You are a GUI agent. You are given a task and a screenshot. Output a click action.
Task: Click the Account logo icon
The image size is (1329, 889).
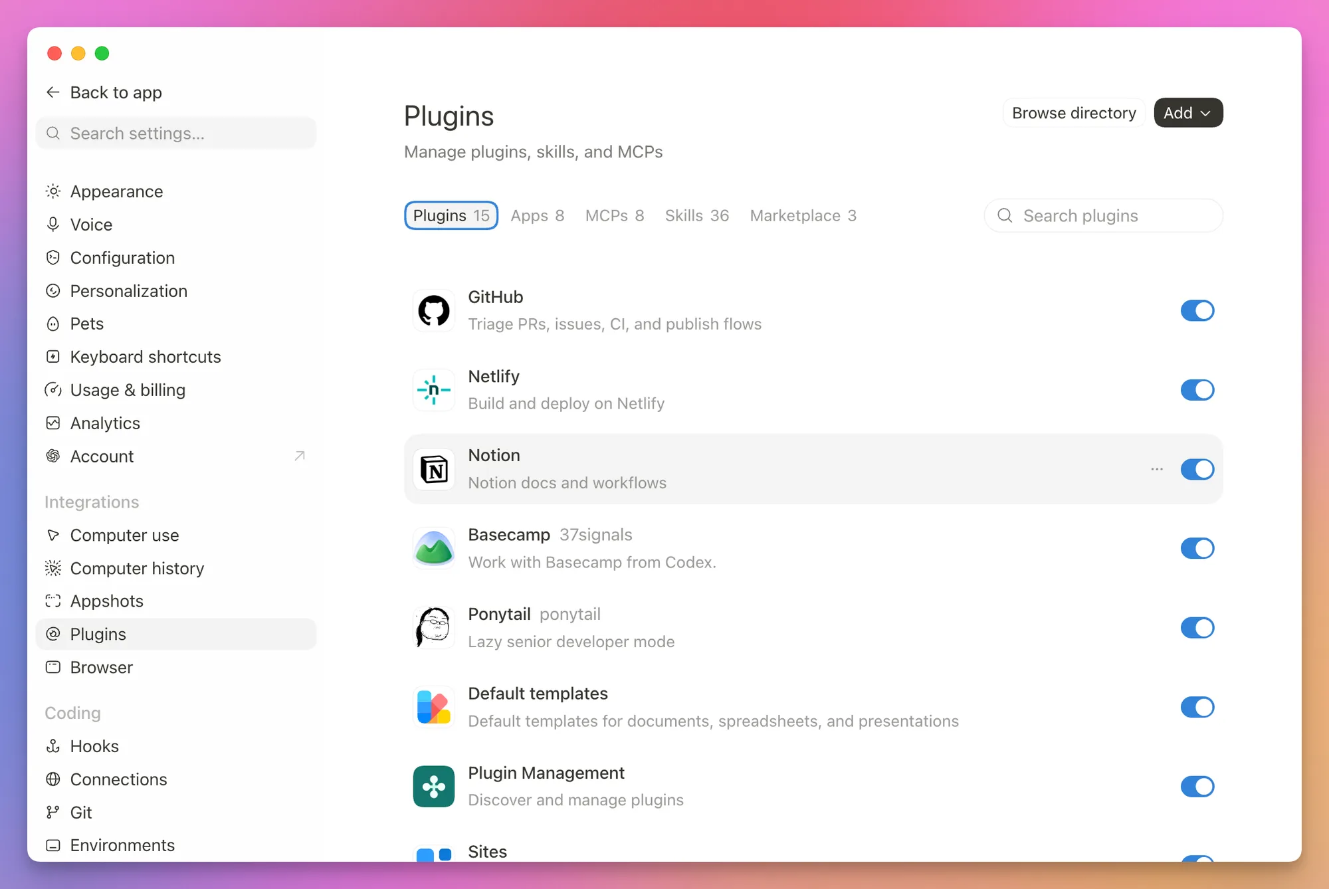coord(53,456)
